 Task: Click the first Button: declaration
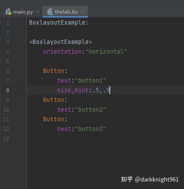click(55, 71)
